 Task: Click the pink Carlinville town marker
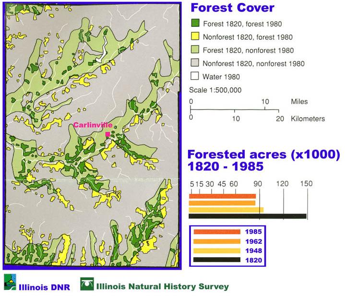point(107,135)
